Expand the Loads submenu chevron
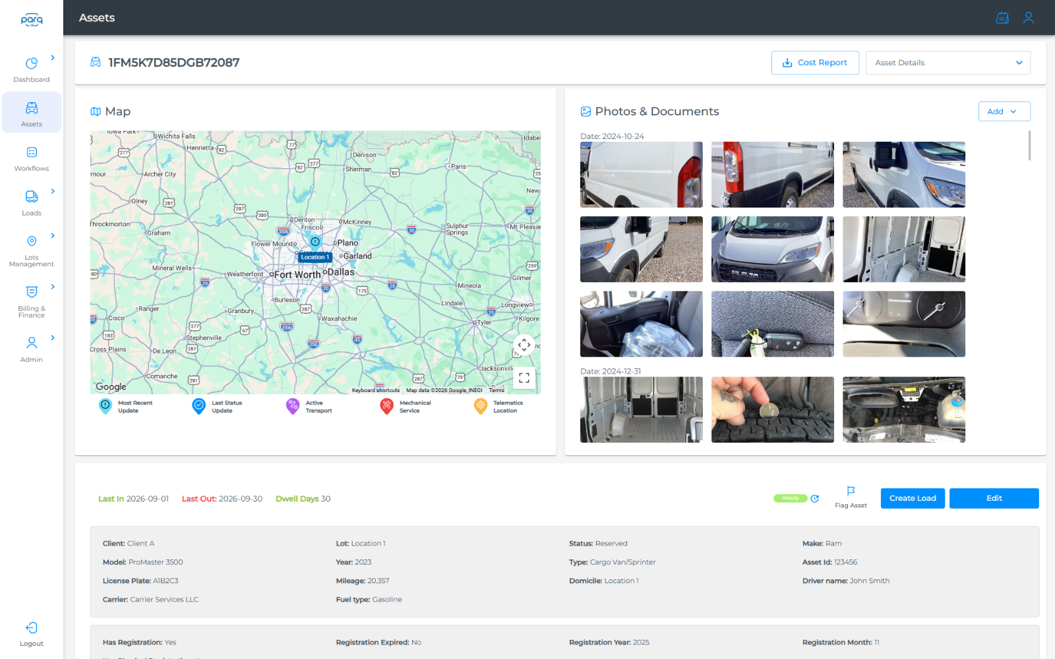This screenshot has width=1055, height=659. 53,191
